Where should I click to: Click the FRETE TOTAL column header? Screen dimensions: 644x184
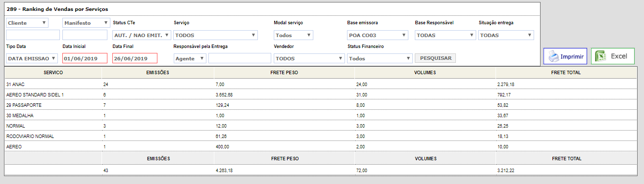(x=566, y=73)
